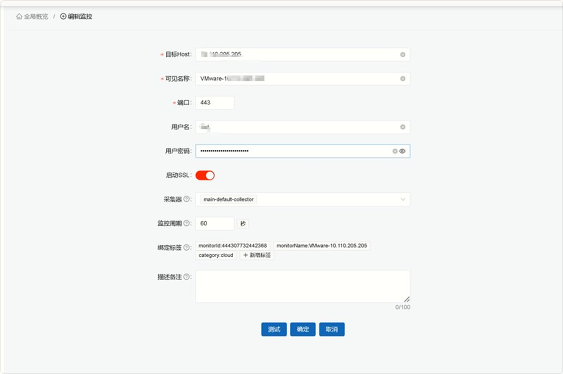Click inside the 描述备注 text area
Viewport: 563px width, 374px height.
[302, 286]
